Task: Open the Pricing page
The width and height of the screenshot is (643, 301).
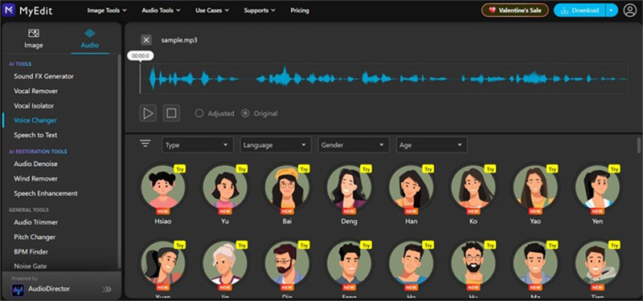Action: pyautogui.click(x=300, y=10)
